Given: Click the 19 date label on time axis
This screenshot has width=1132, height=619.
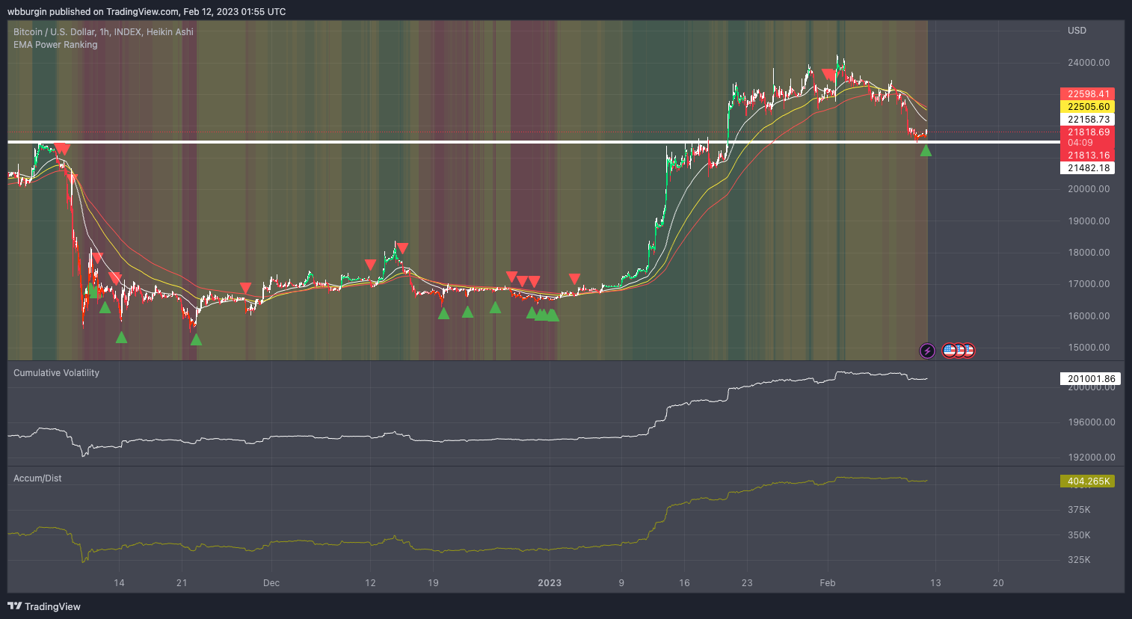Looking at the screenshot, I should click(433, 583).
